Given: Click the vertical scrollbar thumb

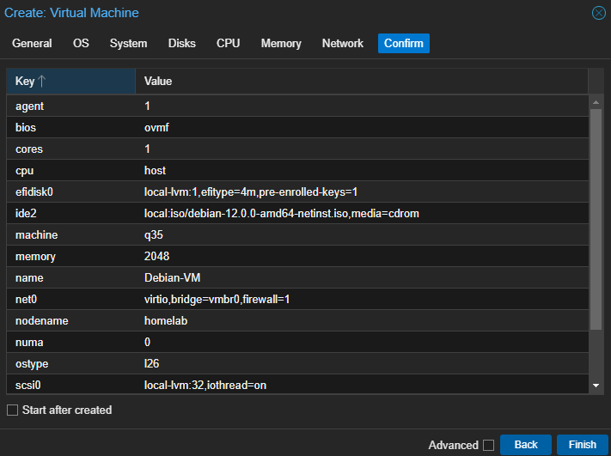Looking at the screenshot, I should tap(596, 219).
